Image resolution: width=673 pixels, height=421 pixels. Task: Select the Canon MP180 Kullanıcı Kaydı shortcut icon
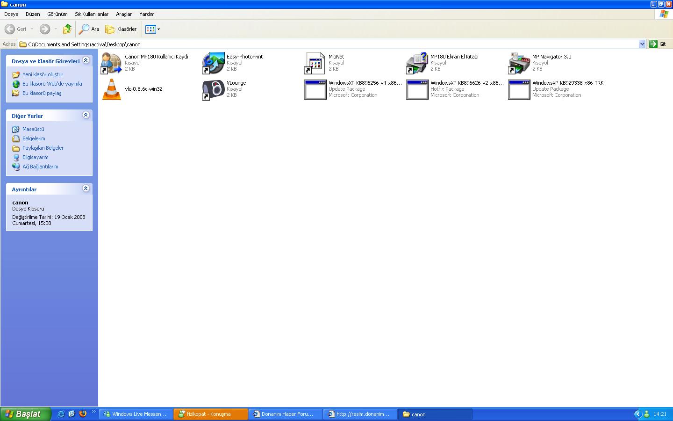112,63
